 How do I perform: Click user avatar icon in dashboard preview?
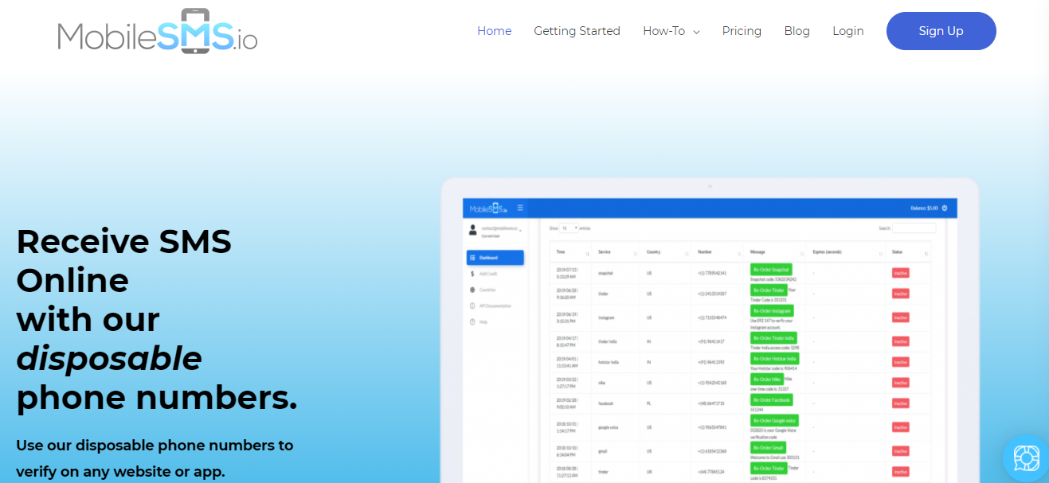(x=473, y=230)
